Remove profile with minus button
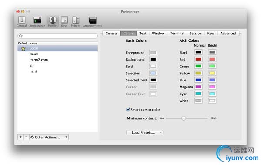The width and height of the screenshot is (261, 165). pyautogui.click(x=26, y=137)
